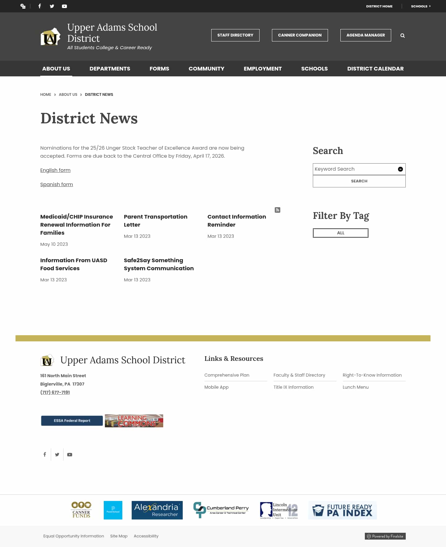Screen dimensions: 446x547
Task: Open About Us menu
Action: click(x=56, y=69)
